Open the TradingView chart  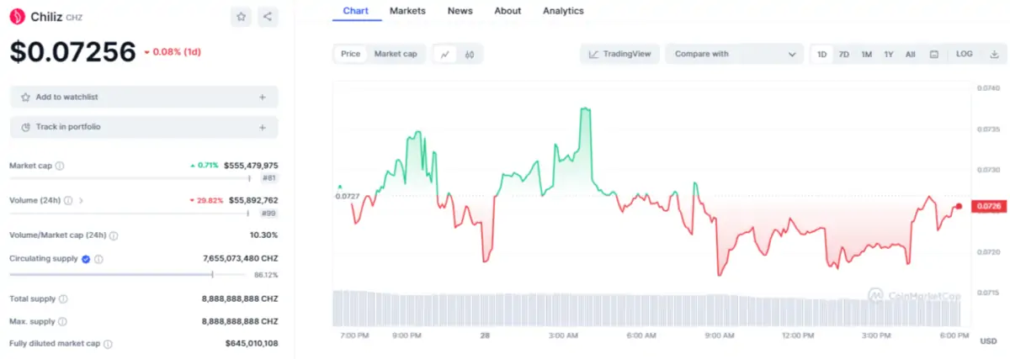click(x=619, y=54)
